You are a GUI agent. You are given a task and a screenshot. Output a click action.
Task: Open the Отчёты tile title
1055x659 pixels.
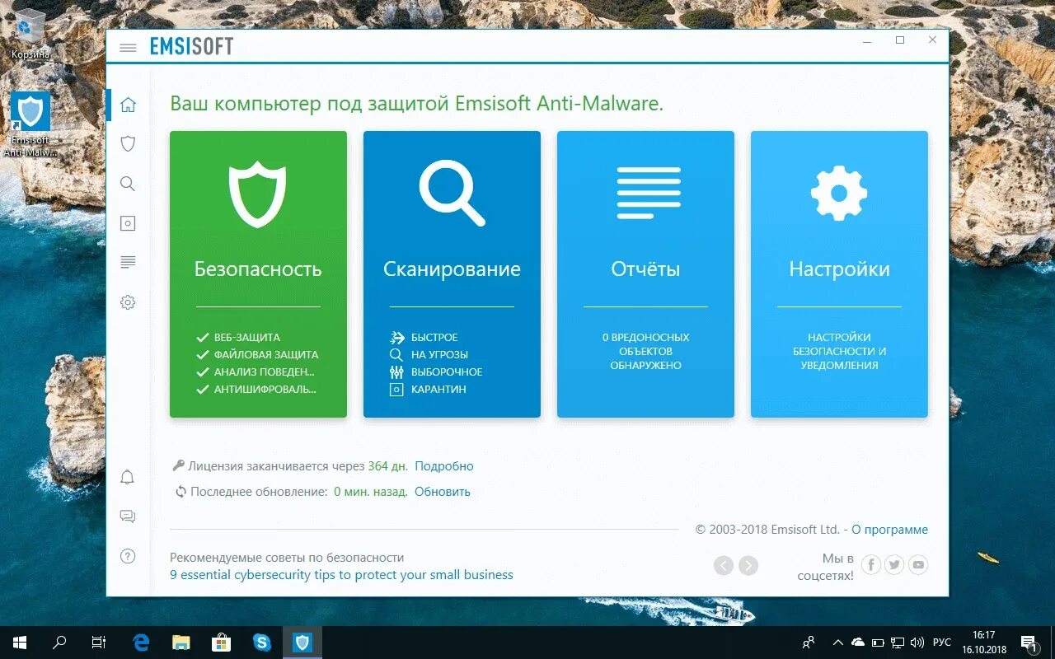(645, 269)
